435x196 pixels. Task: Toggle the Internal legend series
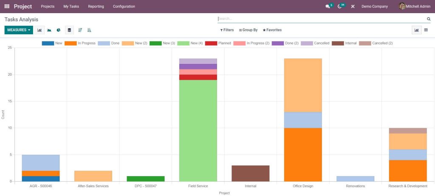(x=344, y=43)
